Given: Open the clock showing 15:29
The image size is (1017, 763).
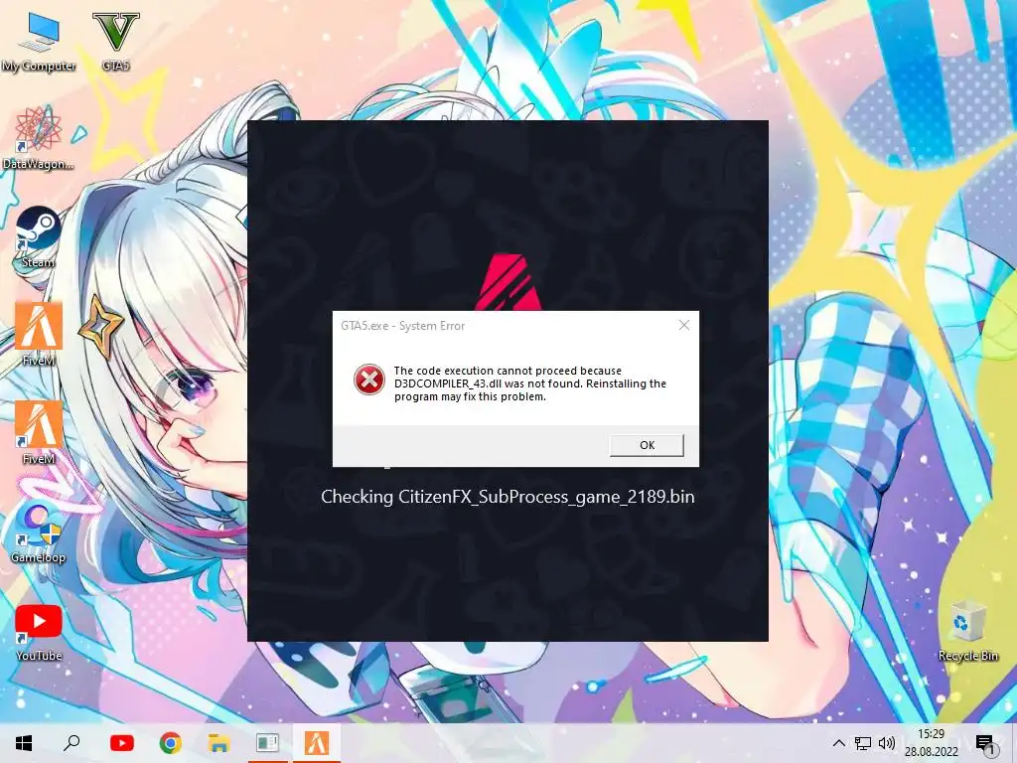Looking at the screenshot, I should [x=931, y=743].
